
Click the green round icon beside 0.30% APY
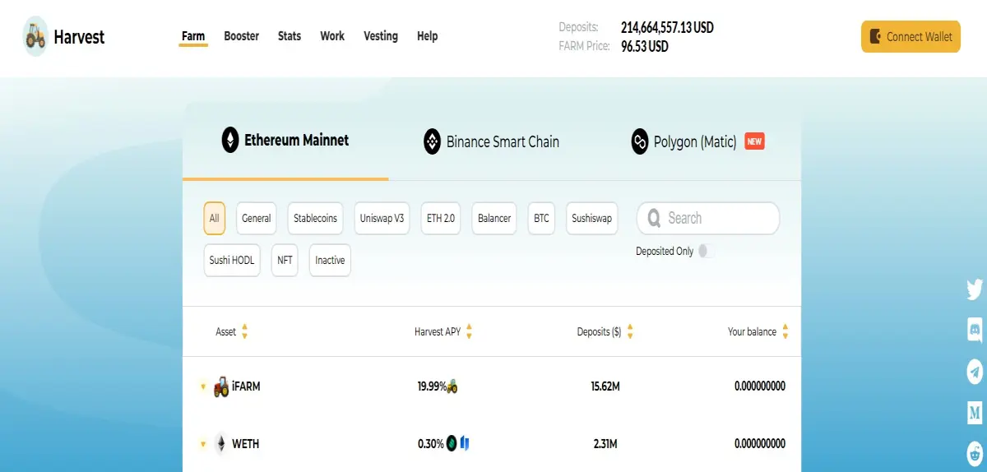click(451, 444)
